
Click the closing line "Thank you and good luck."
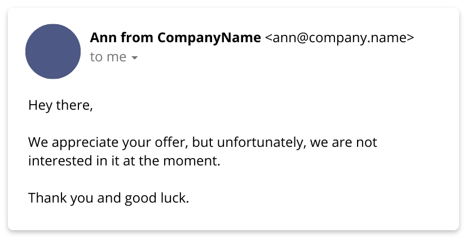[x=108, y=198]
